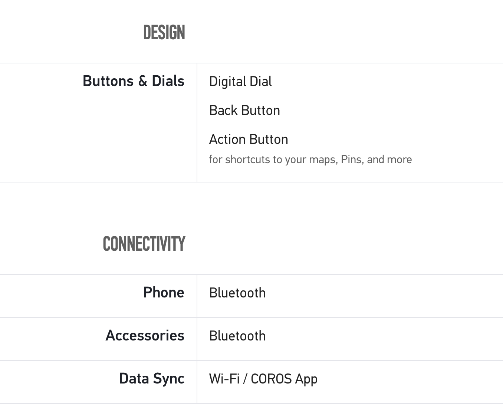
Task: Click the Back Button entry
Action: (x=244, y=111)
